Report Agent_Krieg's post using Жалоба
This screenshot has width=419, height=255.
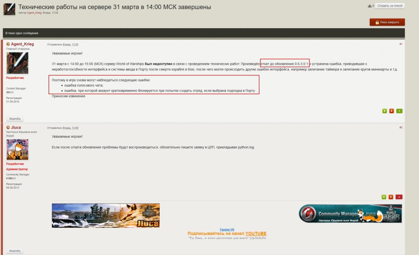[x=15, y=119]
